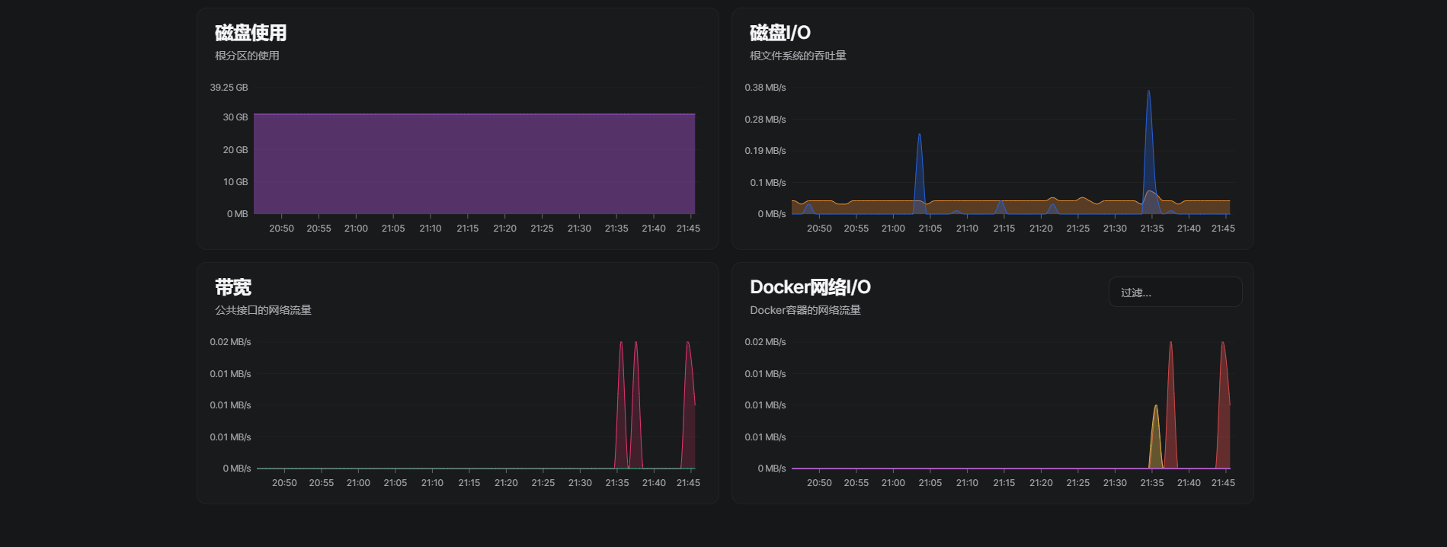Click the 带宽 chart title
This screenshot has width=1447, height=547.
(233, 287)
